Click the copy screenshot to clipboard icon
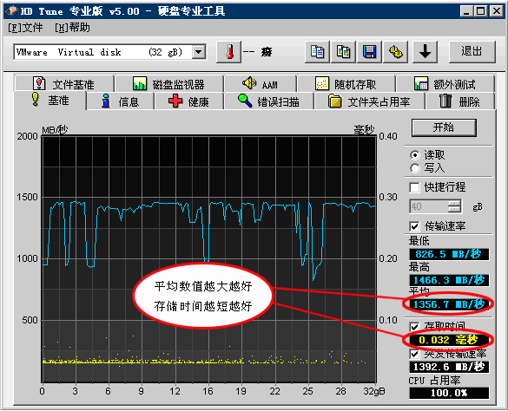508x411 pixels. click(x=343, y=52)
